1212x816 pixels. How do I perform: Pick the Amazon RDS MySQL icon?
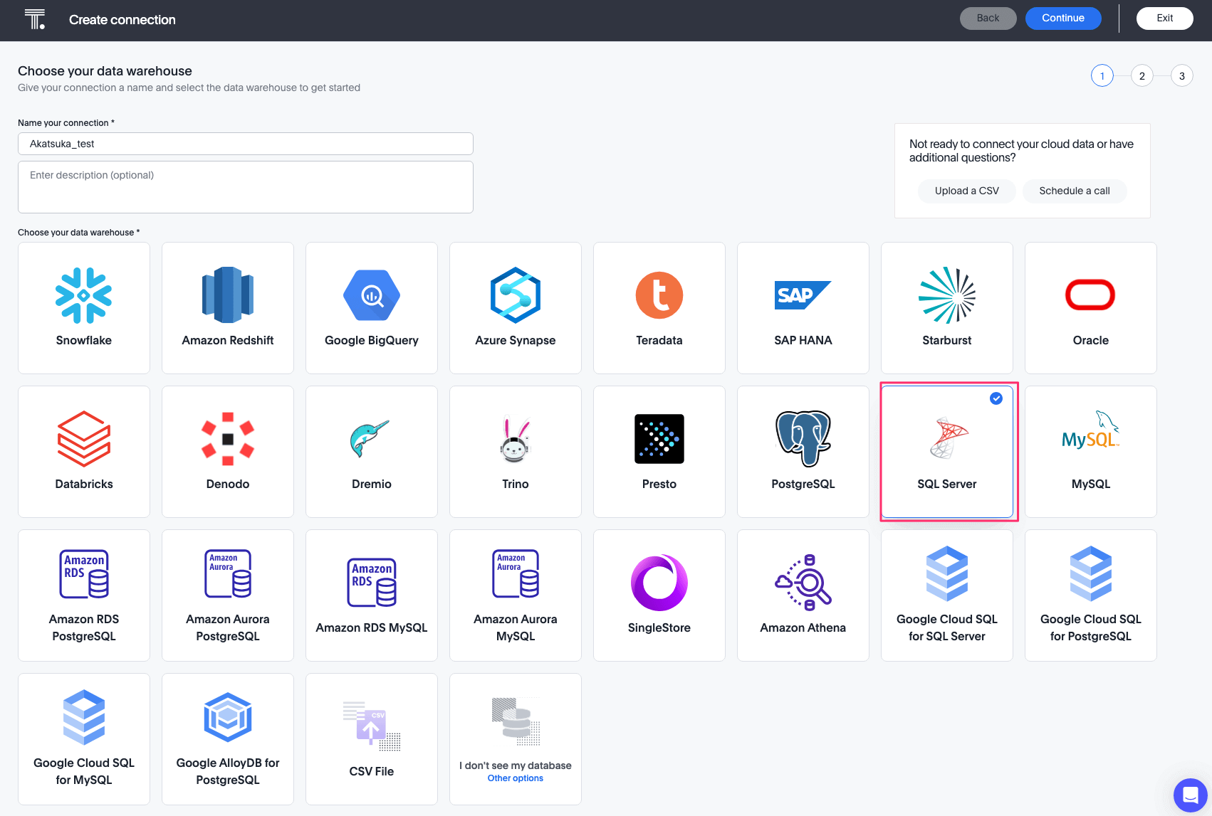tap(372, 583)
